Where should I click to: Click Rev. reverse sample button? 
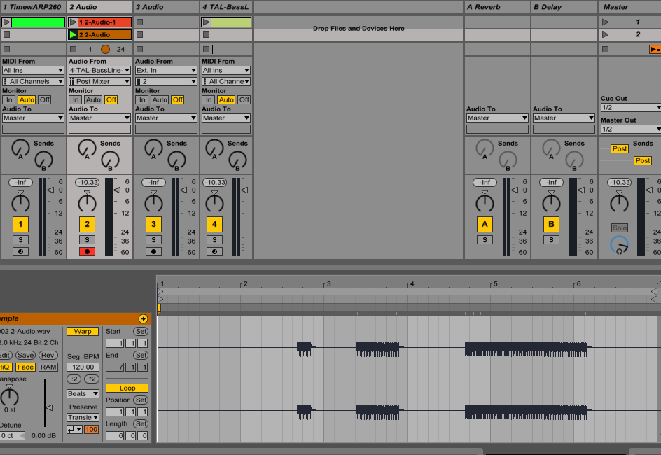tap(48, 355)
